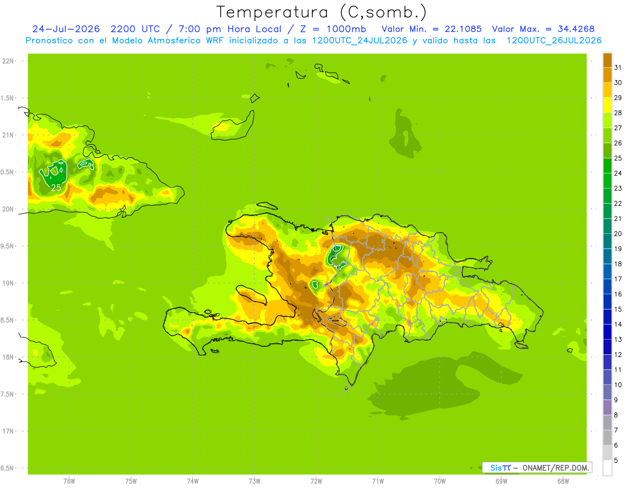Click the title "Temperatura (C,somb.)"
This screenshot has height=488, width=632.
[x=322, y=13]
